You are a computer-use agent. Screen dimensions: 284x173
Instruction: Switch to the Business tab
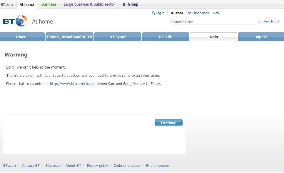click(49, 4)
